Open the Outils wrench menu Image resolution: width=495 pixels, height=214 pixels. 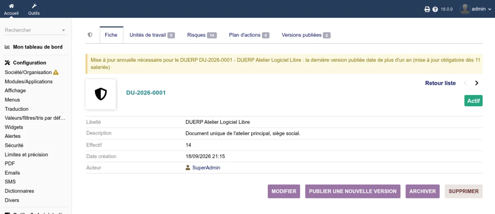tap(34, 6)
